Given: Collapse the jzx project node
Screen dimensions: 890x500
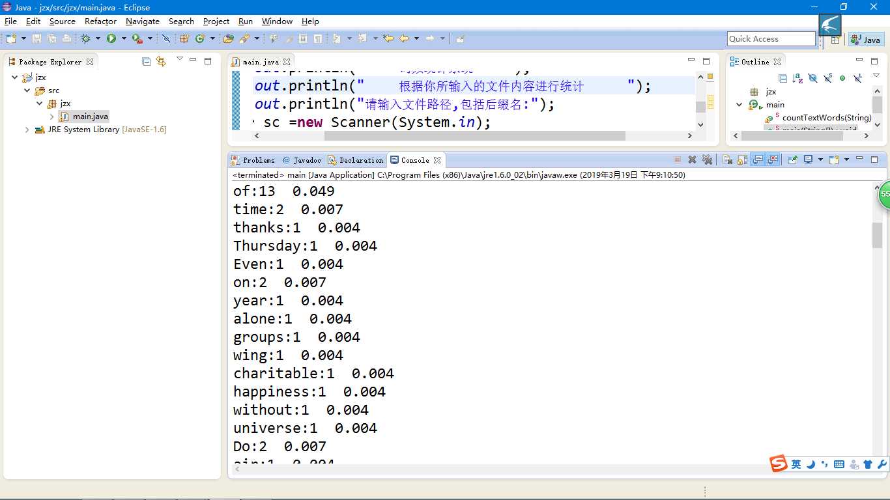Looking at the screenshot, I should pos(15,77).
